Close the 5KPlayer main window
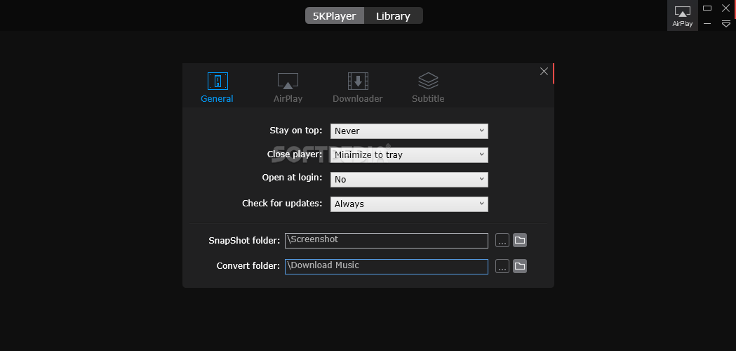 pos(725,8)
